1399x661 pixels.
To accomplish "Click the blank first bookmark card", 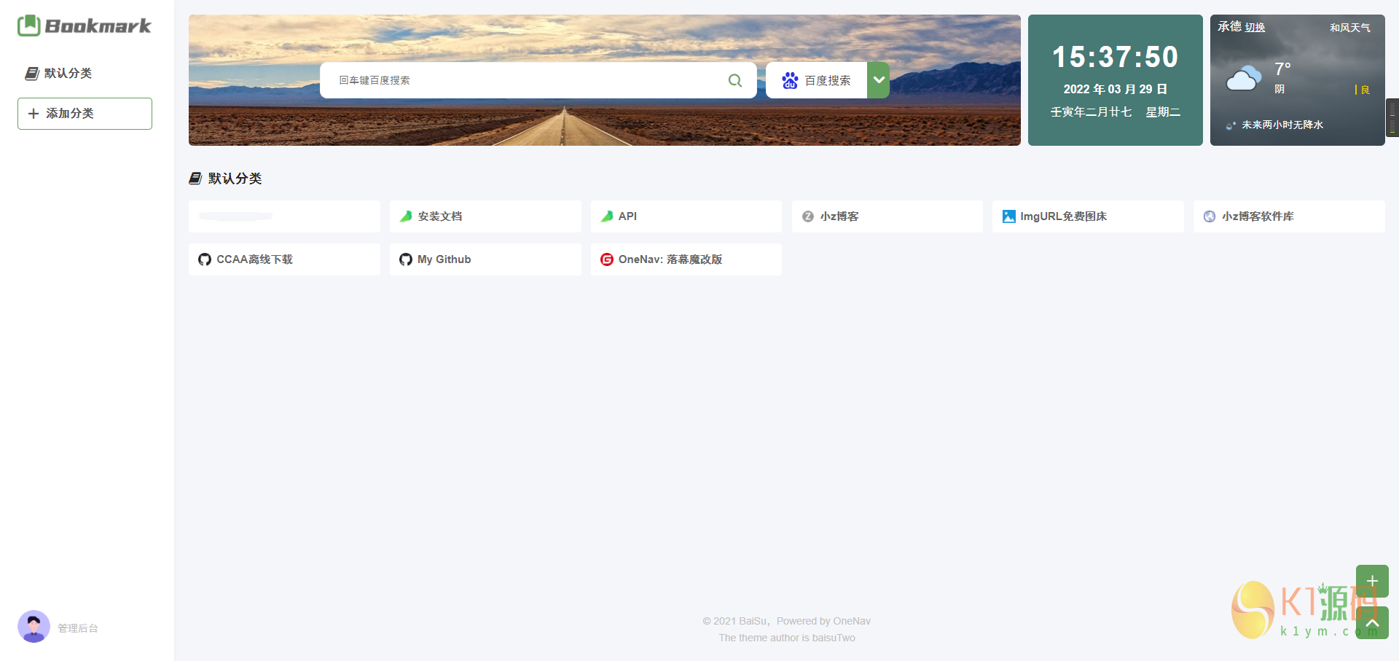I will click(x=284, y=216).
